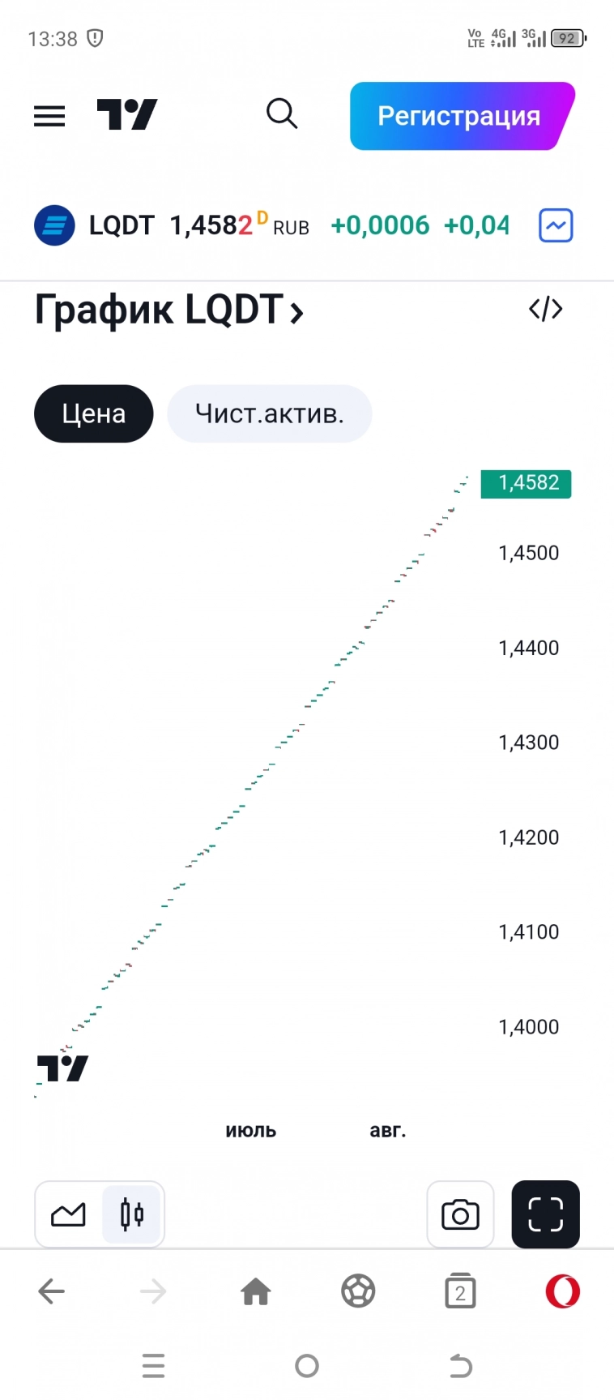
Task: Switch chart to candlestick style
Action: [x=132, y=1214]
